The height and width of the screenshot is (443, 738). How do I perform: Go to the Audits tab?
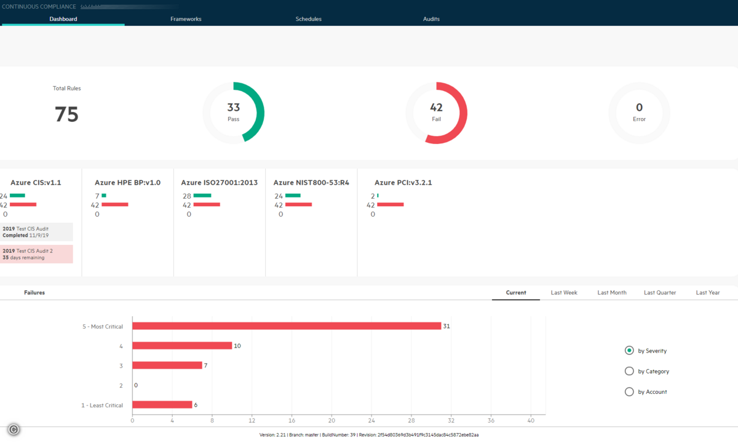[x=431, y=19]
